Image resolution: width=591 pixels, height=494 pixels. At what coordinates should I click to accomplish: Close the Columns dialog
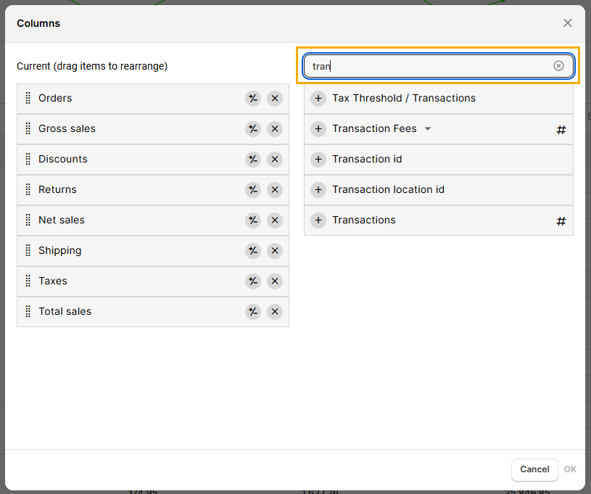point(568,23)
